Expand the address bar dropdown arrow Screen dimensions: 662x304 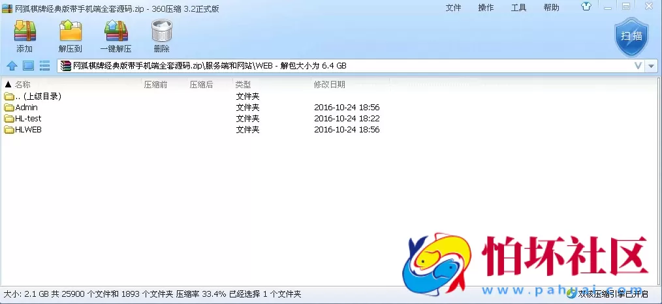click(x=652, y=66)
